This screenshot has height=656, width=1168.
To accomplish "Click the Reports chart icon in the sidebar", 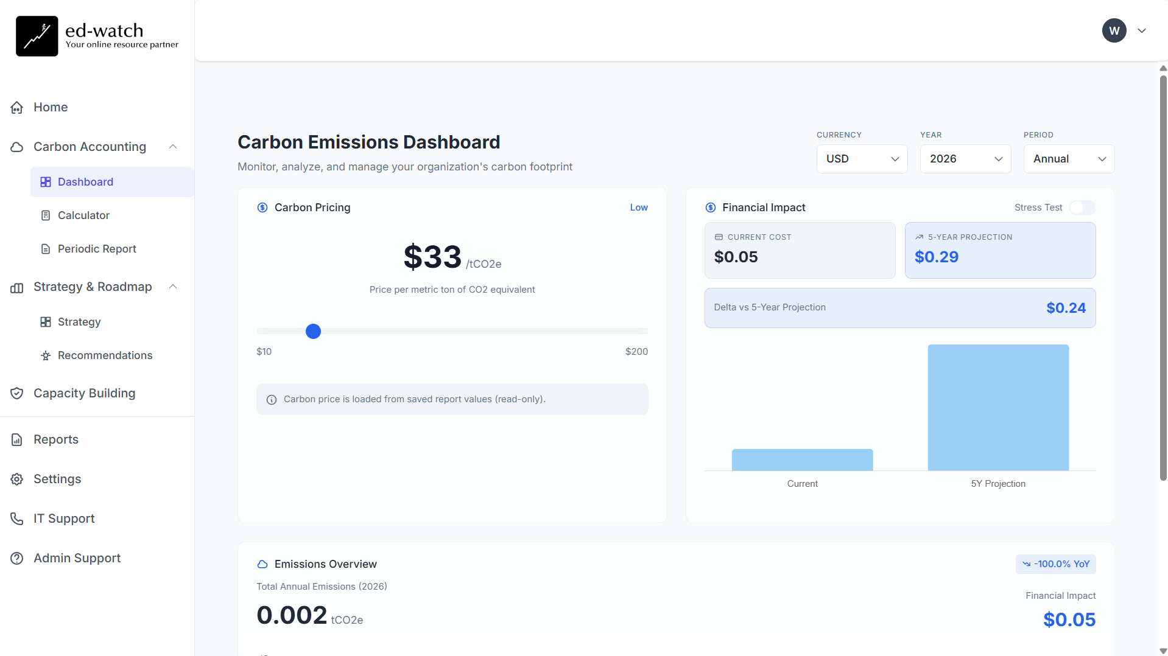I will click(17, 439).
